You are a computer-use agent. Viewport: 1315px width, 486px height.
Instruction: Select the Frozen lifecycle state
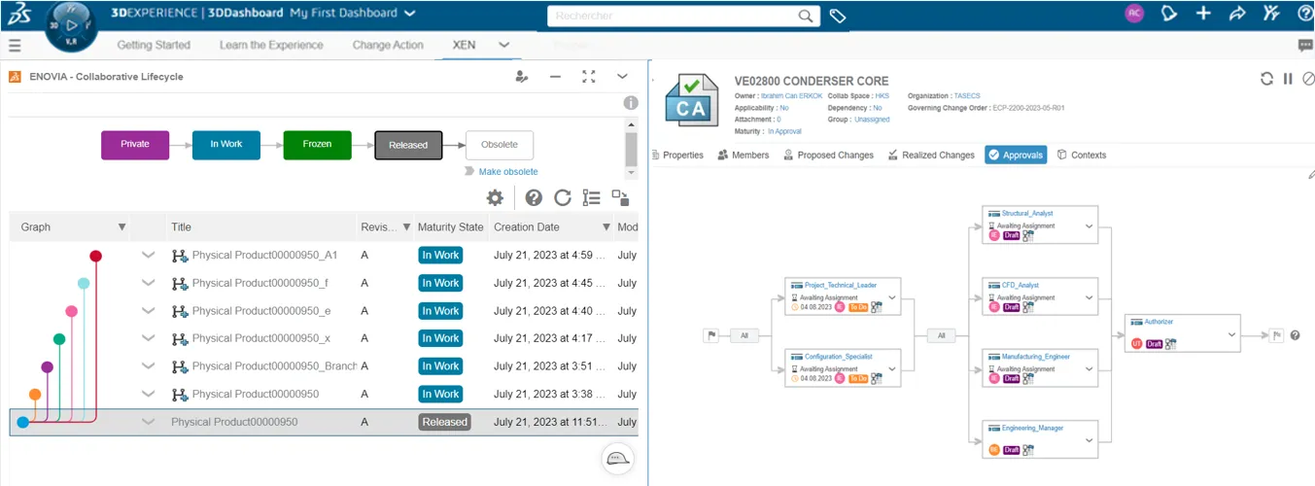click(317, 145)
